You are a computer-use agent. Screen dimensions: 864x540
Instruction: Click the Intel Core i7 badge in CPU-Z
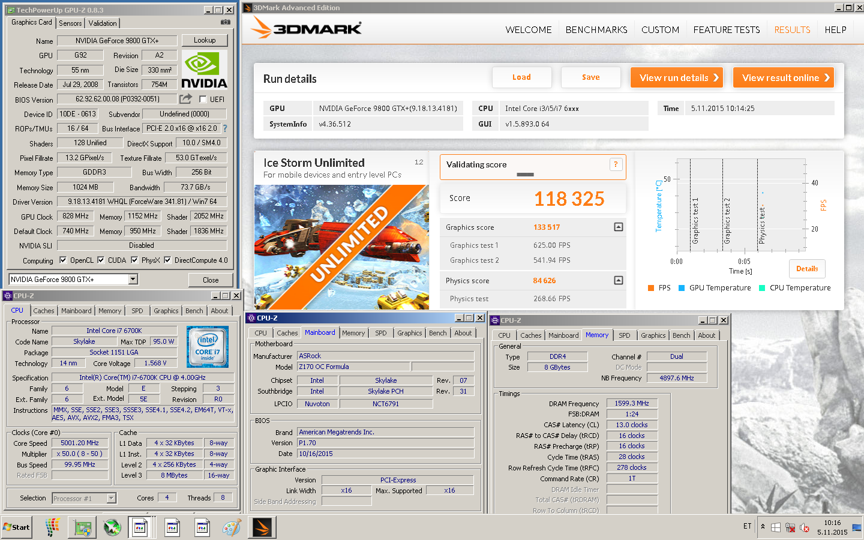[x=208, y=346]
